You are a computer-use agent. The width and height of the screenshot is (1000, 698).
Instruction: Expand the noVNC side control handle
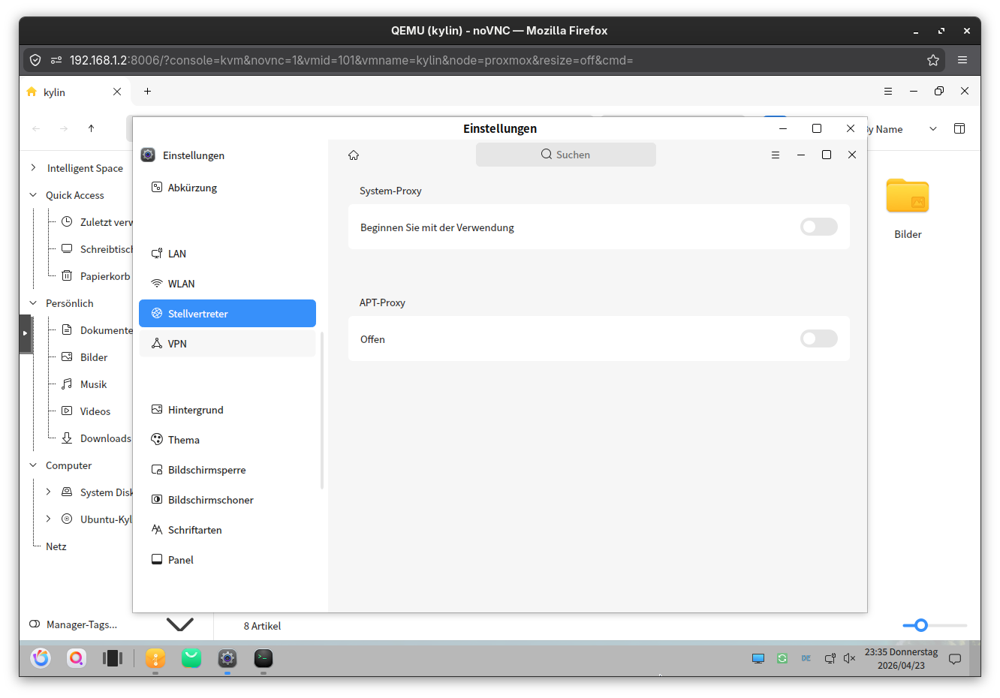25,333
